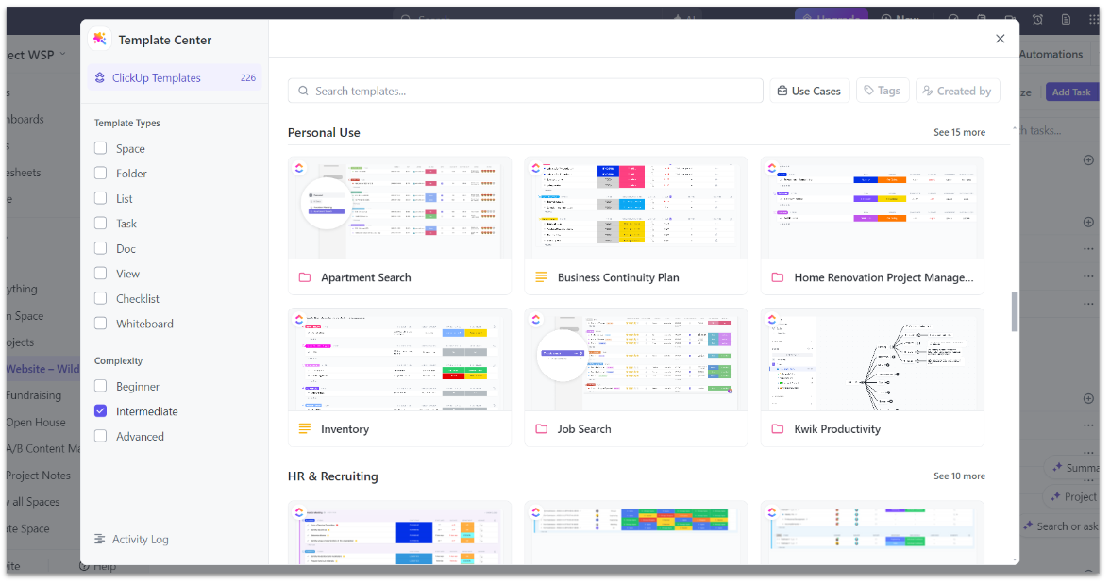Open Automations tab in background window
The image size is (1110, 584).
point(1051,55)
